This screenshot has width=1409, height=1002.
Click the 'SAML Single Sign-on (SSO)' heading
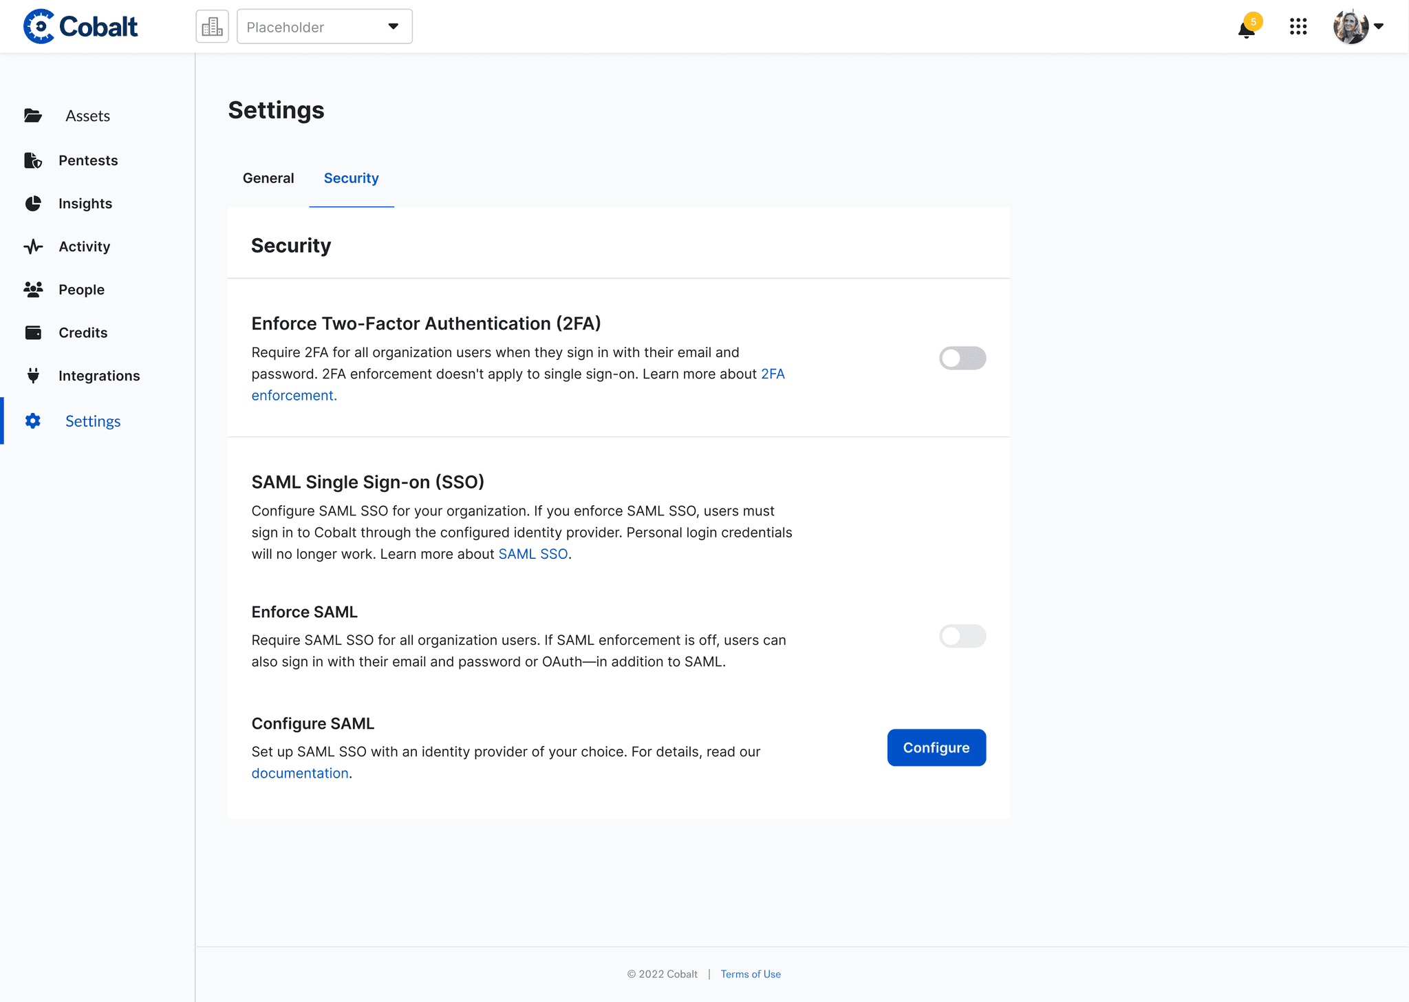pos(367,482)
